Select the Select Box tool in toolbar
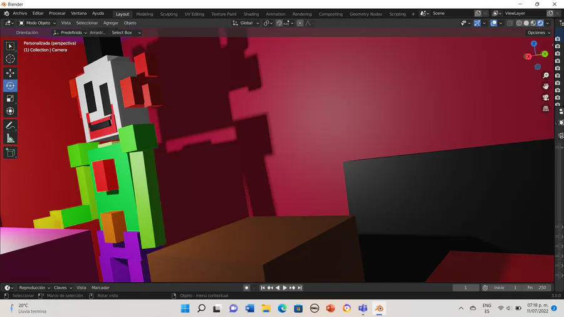The width and height of the screenshot is (564, 317). tap(10, 46)
